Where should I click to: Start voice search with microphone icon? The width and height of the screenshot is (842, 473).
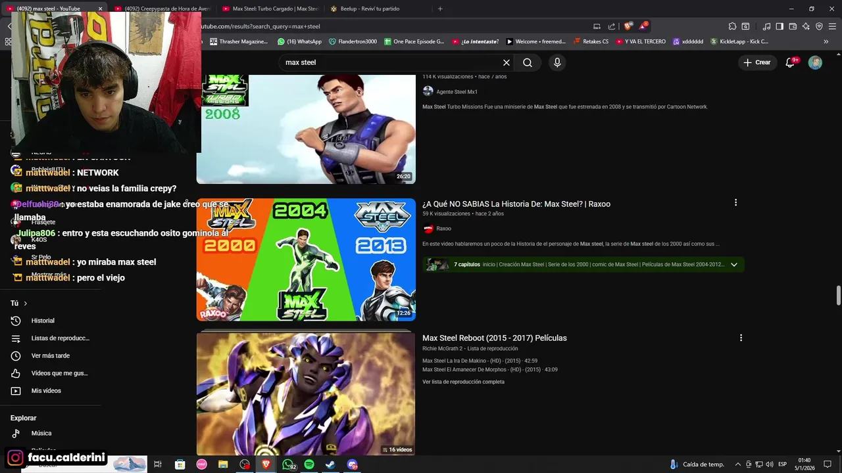coord(557,62)
